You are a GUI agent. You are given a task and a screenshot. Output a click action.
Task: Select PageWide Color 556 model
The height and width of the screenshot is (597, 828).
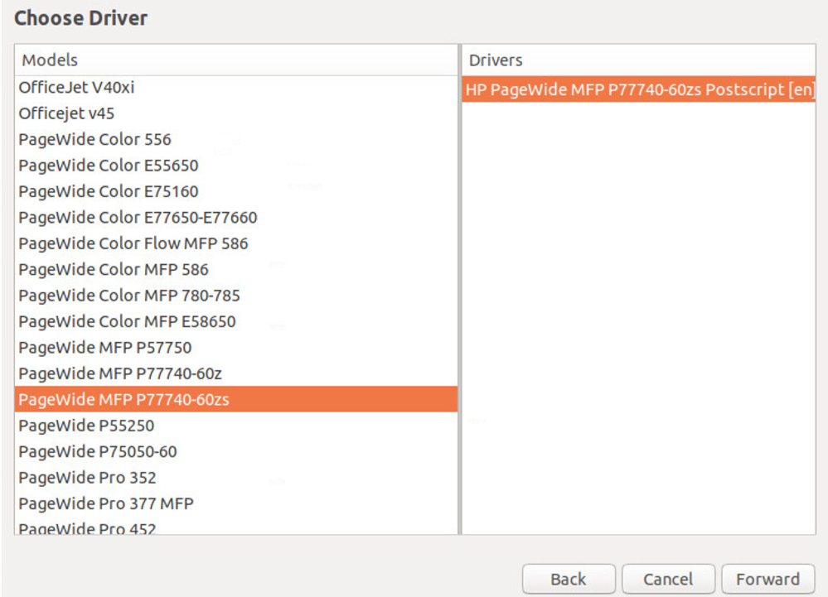coord(94,139)
